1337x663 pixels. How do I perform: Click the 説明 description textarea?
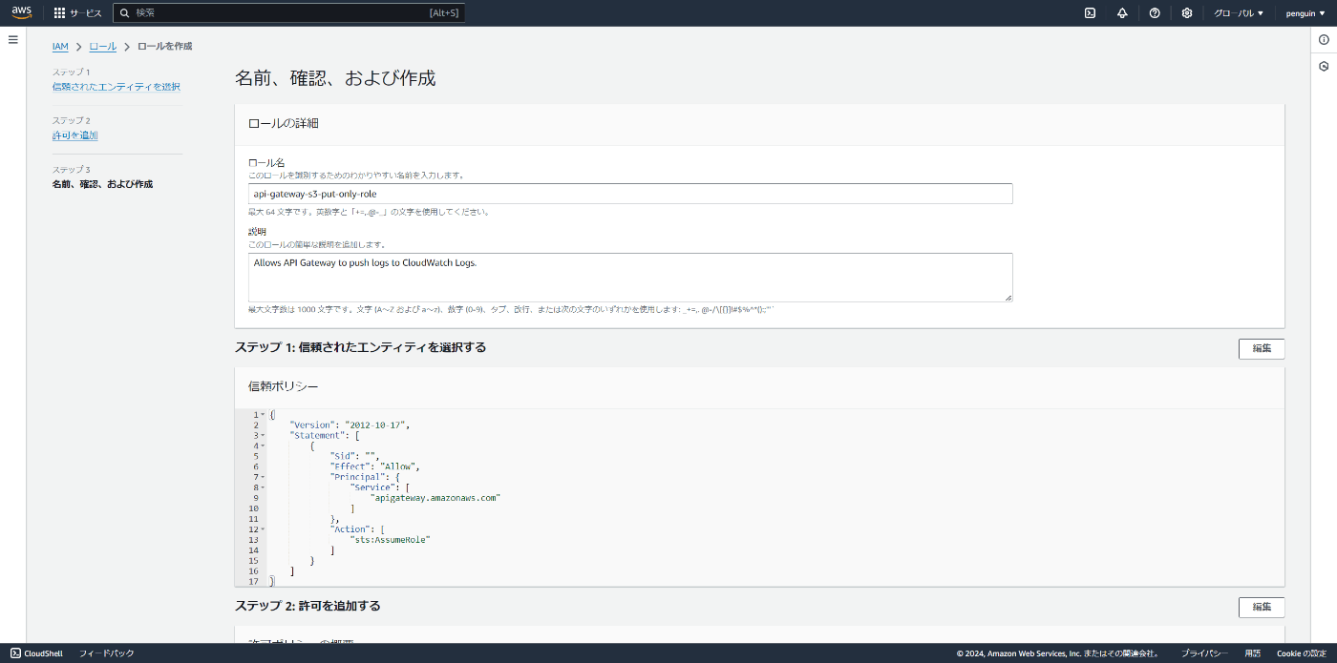pyautogui.click(x=630, y=278)
